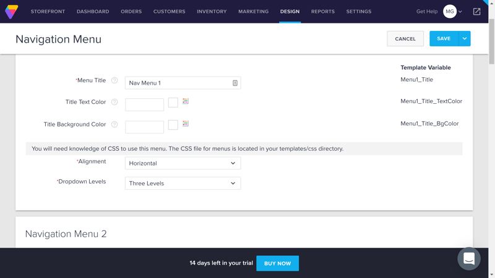The height and width of the screenshot is (278, 495).
Task: Open the live chat widget
Action: [469, 258]
